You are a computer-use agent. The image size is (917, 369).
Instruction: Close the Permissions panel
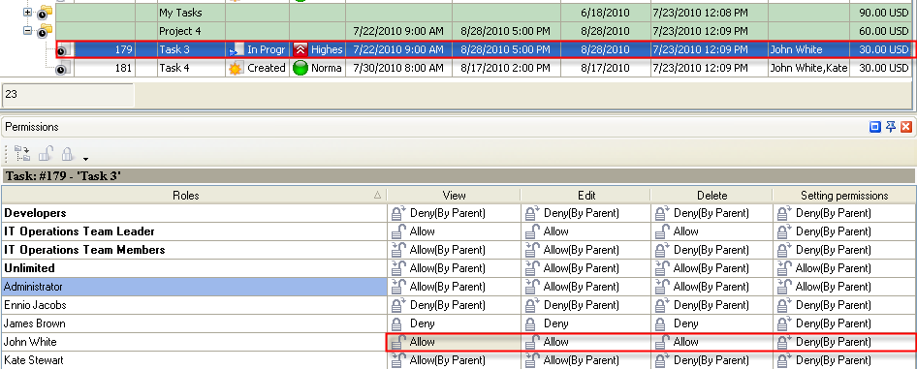click(906, 127)
